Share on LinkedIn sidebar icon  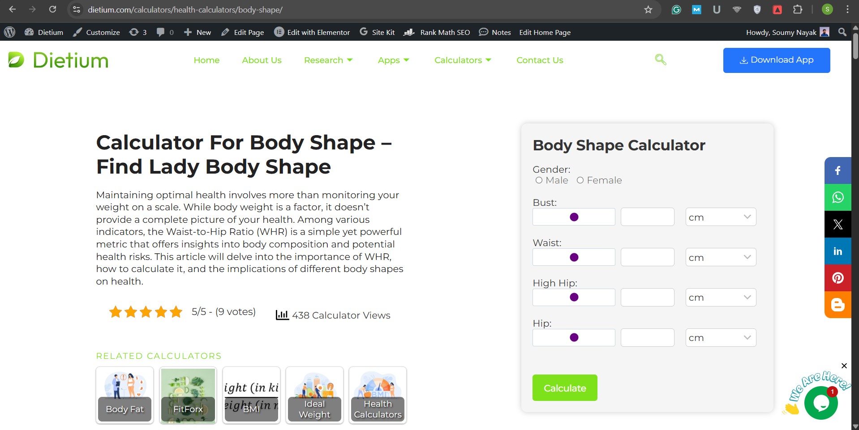tap(838, 251)
